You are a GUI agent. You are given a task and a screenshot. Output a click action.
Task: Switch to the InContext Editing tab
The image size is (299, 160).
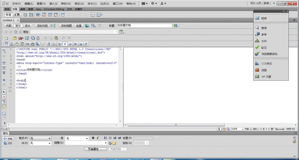click(54, 9)
